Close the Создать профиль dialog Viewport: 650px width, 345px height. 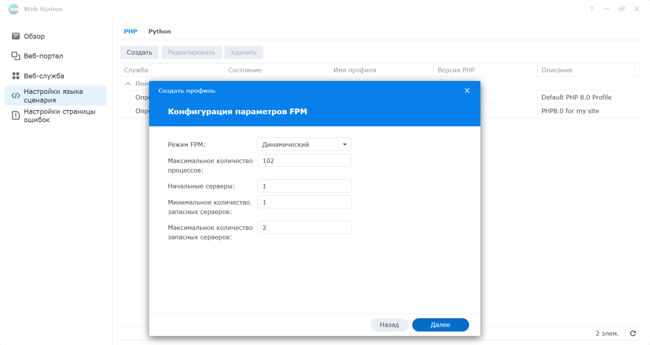(467, 91)
